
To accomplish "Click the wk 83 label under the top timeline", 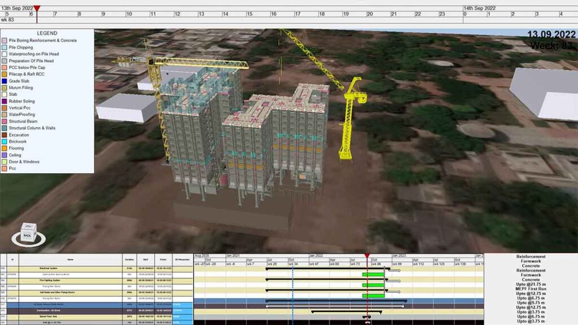I will (7, 20).
